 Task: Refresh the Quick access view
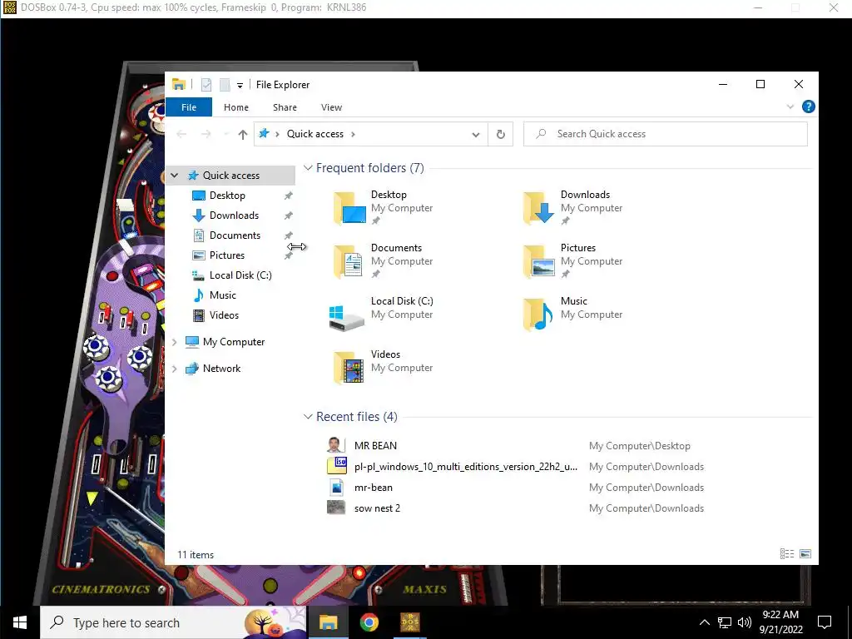500,134
